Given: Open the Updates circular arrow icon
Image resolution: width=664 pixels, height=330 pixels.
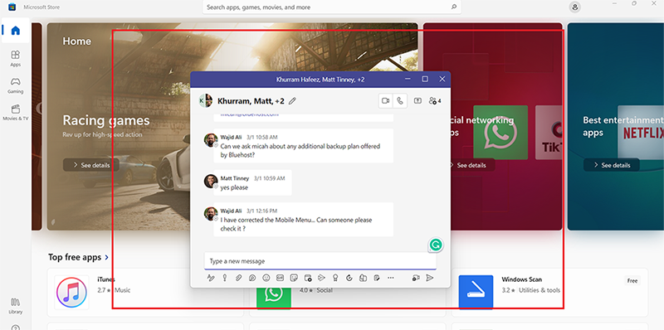Looking at the screenshot, I should [349, 278].
